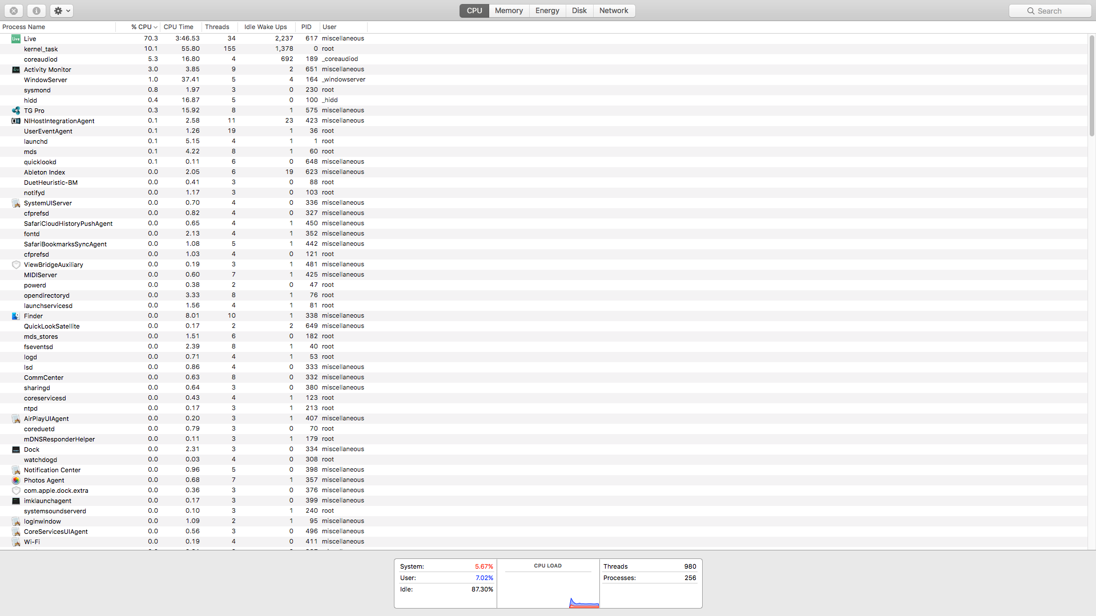Select the notifyd process row
This screenshot has width=1096, height=616.
(x=543, y=193)
